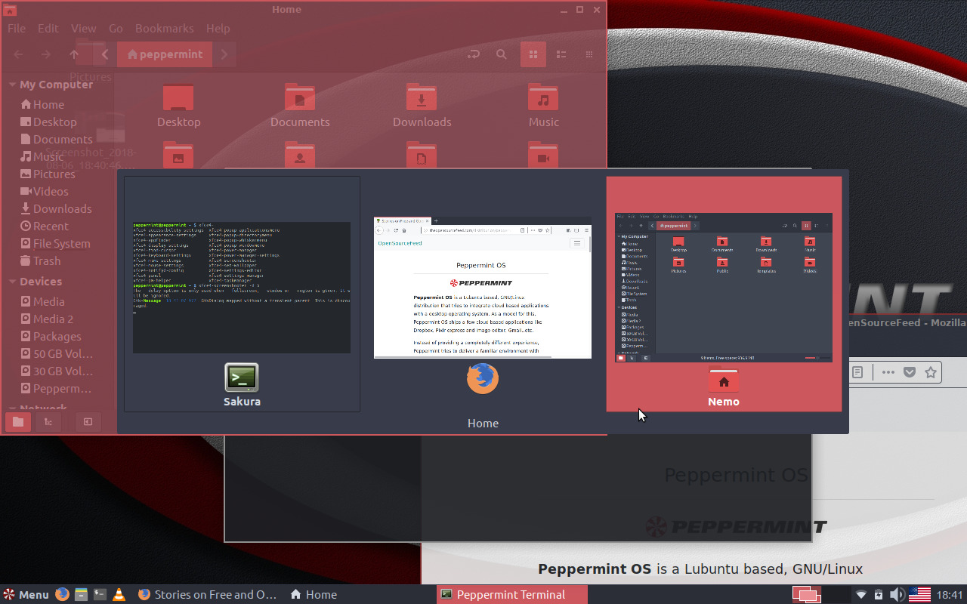
Task: Expand the Network sidebar section
Action: tap(12, 408)
